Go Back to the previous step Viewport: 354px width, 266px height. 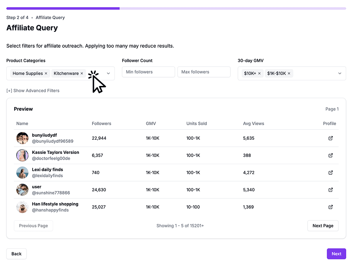coord(16,254)
